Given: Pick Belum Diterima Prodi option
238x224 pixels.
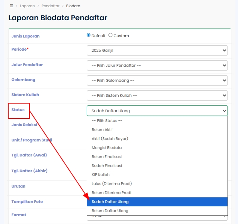Looking at the screenshot, I should click(111, 192).
